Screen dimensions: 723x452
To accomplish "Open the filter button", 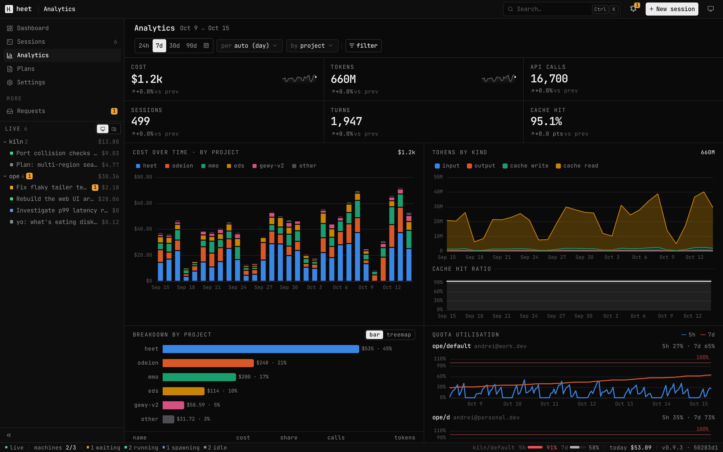I will 363,46.
